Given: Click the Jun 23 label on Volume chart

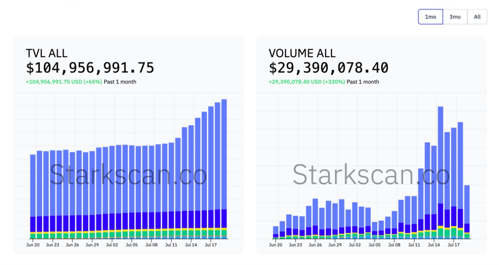Looking at the screenshot, I should point(296,245).
